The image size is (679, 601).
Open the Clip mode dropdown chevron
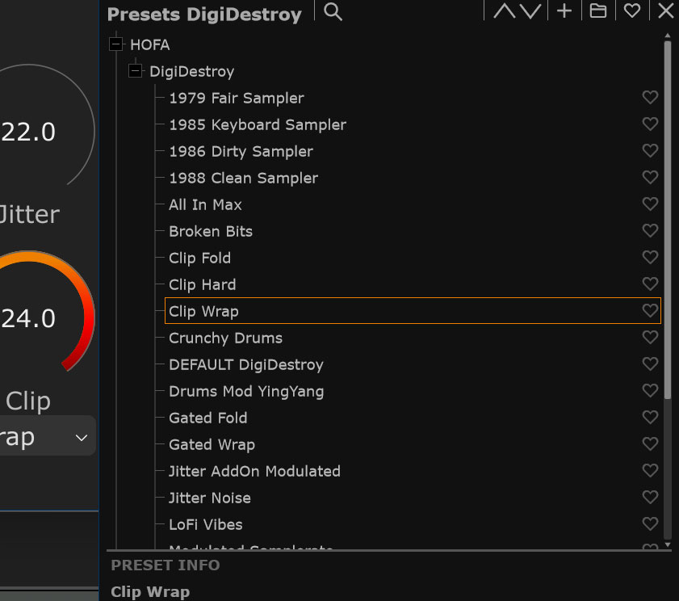tap(82, 438)
